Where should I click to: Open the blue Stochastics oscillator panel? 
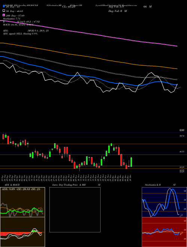164,202
